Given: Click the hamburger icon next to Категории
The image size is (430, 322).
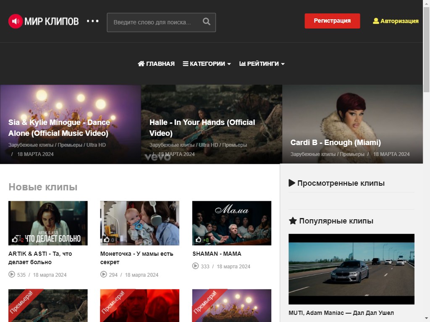Looking at the screenshot, I should (x=186, y=64).
